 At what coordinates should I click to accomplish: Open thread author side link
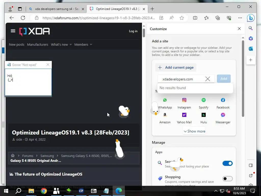point(19,140)
